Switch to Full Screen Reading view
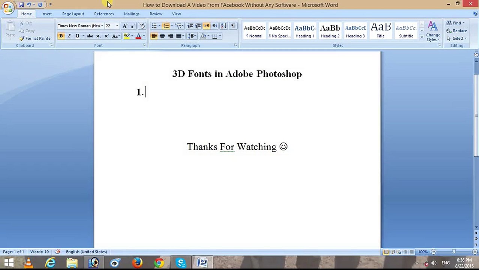This screenshot has width=479, height=270. pyautogui.click(x=392, y=252)
